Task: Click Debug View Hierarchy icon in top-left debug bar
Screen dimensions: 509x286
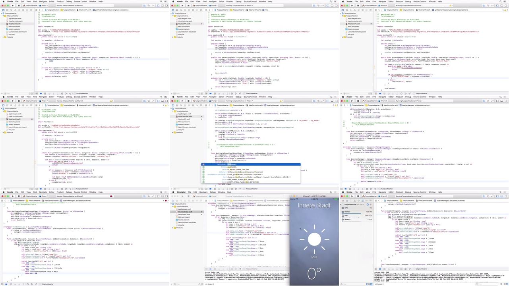Action: (62, 93)
